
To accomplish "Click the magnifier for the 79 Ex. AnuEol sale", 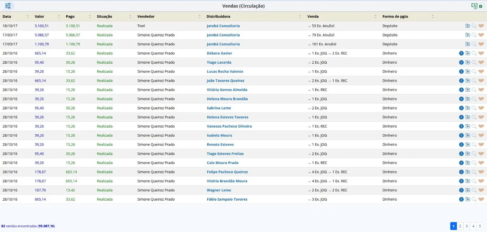I will 474,35.
